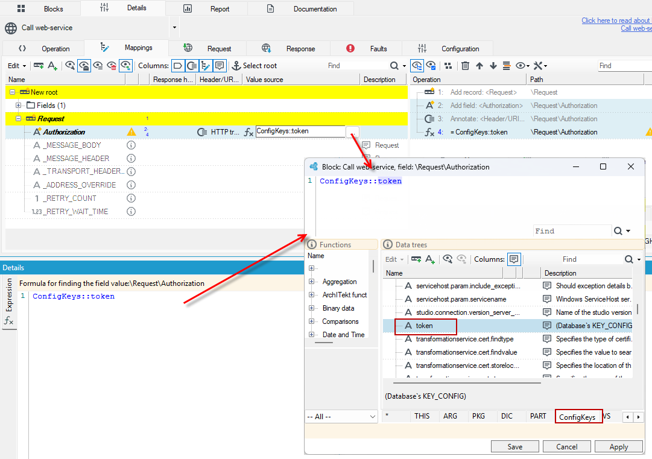Click the info icon beside the Functions header

(x=312, y=244)
